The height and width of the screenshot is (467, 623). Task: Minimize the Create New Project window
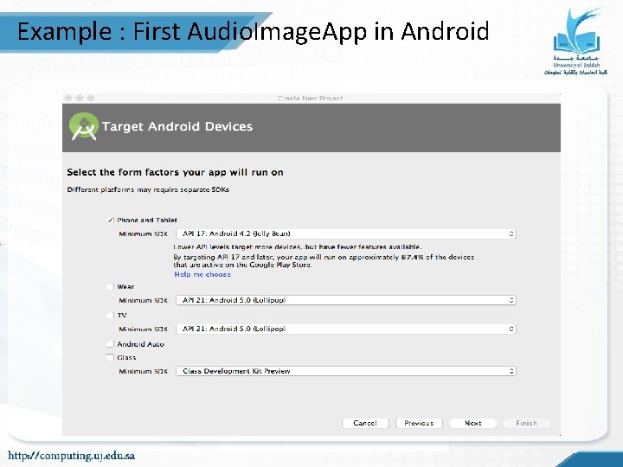pyautogui.click(x=80, y=98)
